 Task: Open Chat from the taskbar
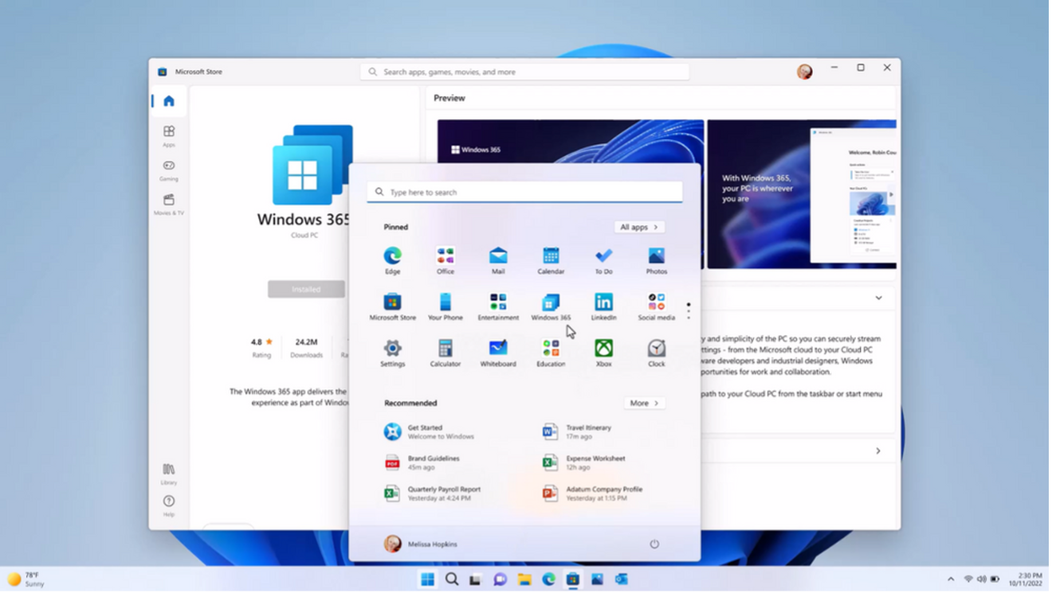point(500,579)
